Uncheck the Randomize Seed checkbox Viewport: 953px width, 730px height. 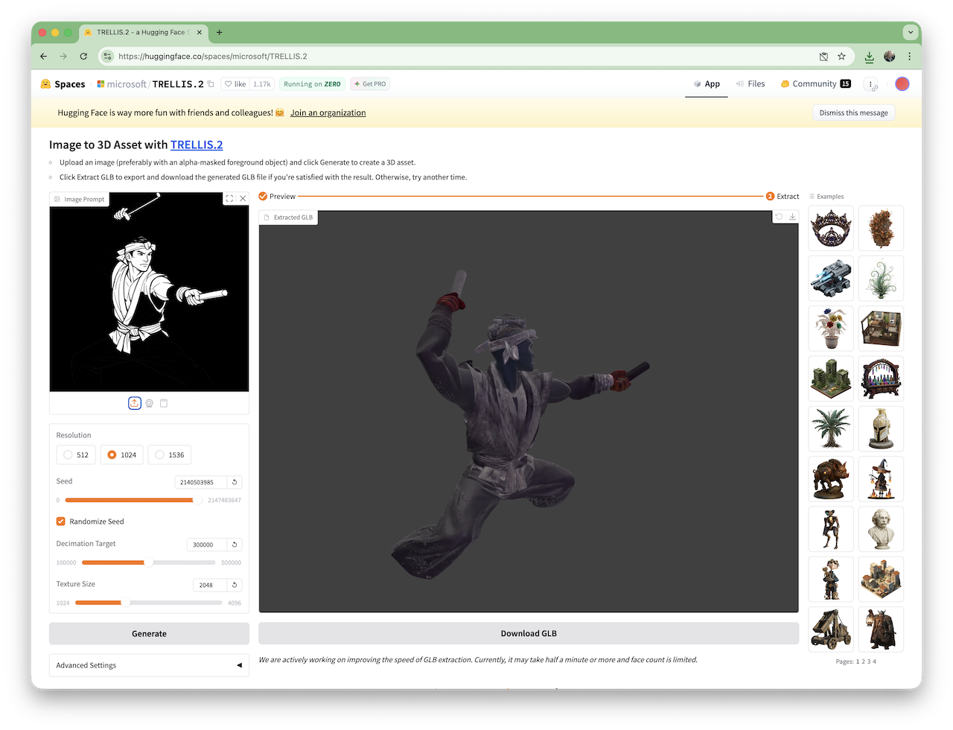point(61,521)
